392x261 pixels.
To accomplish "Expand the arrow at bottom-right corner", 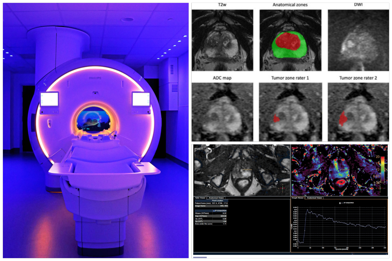I will (x=385, y=254).
